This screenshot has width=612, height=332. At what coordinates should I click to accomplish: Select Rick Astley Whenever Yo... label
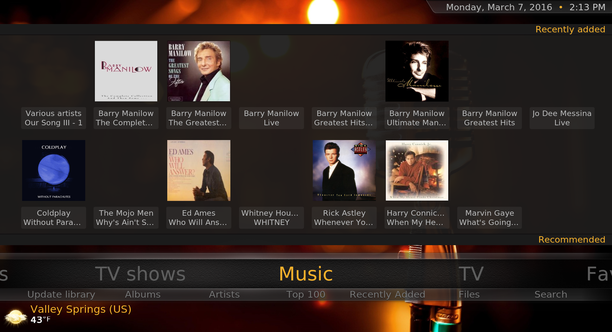click(344, 218)
